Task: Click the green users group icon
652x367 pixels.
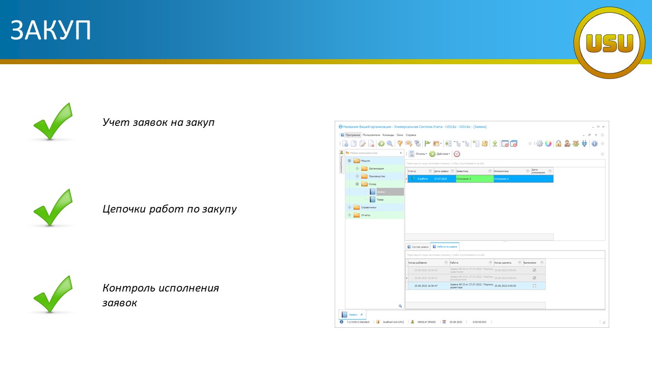Action: tap(576, 144)
